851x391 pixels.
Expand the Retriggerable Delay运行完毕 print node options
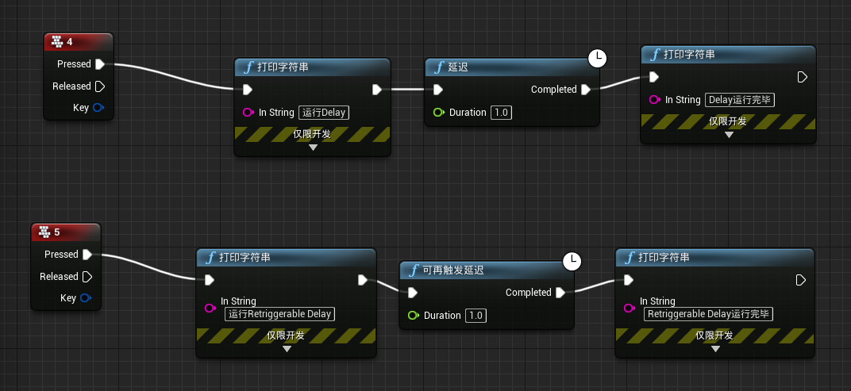[x=714, y=349]
